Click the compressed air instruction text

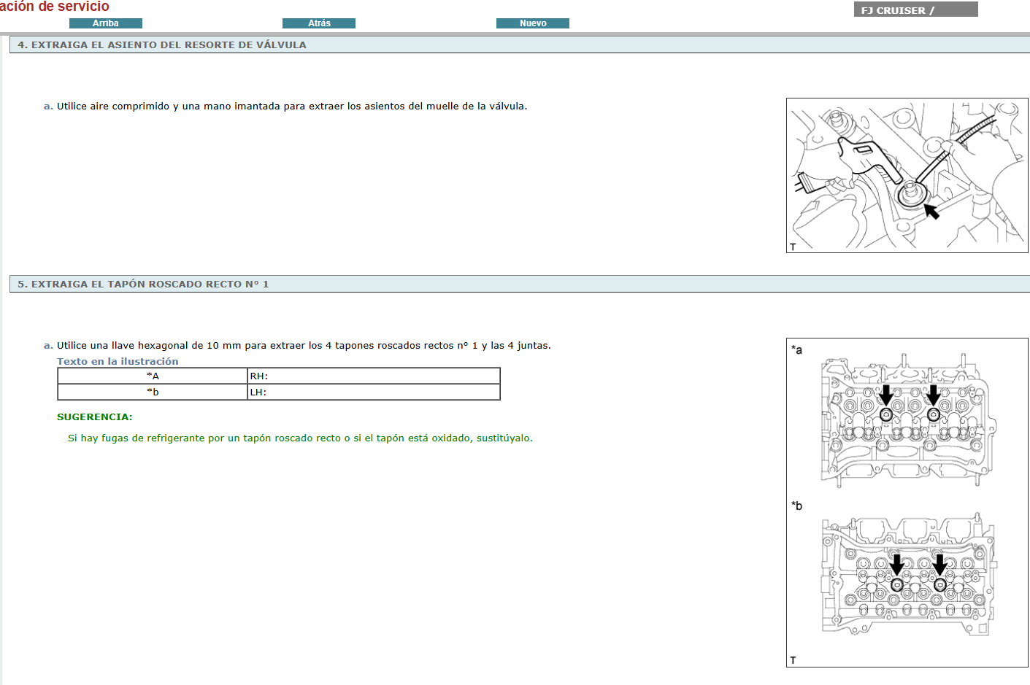click(292, 107)
